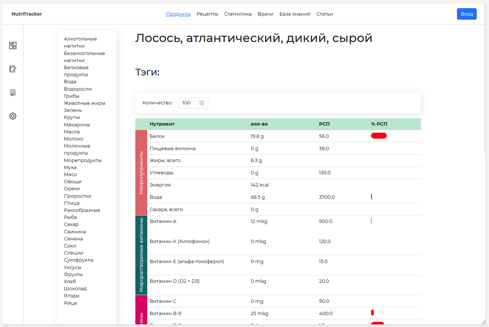Open the dashboard grid icon in left sidebar
489x327 pixels.
[x=13, y=45]
